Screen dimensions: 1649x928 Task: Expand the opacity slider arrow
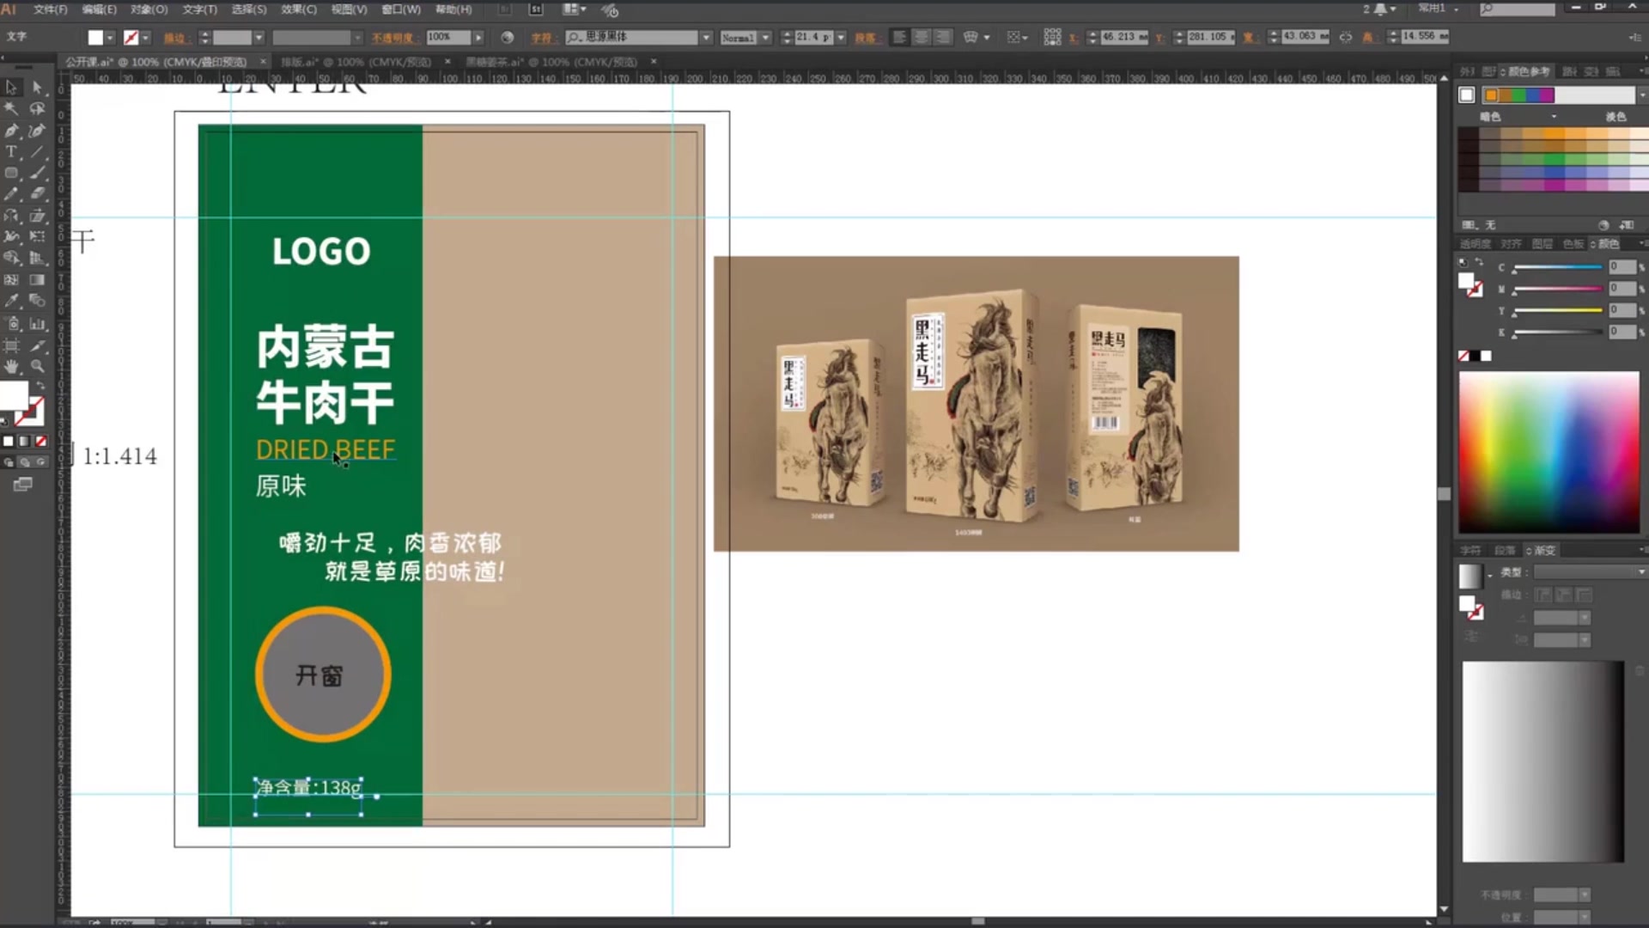pyautogui.click(x=478, y=38)
